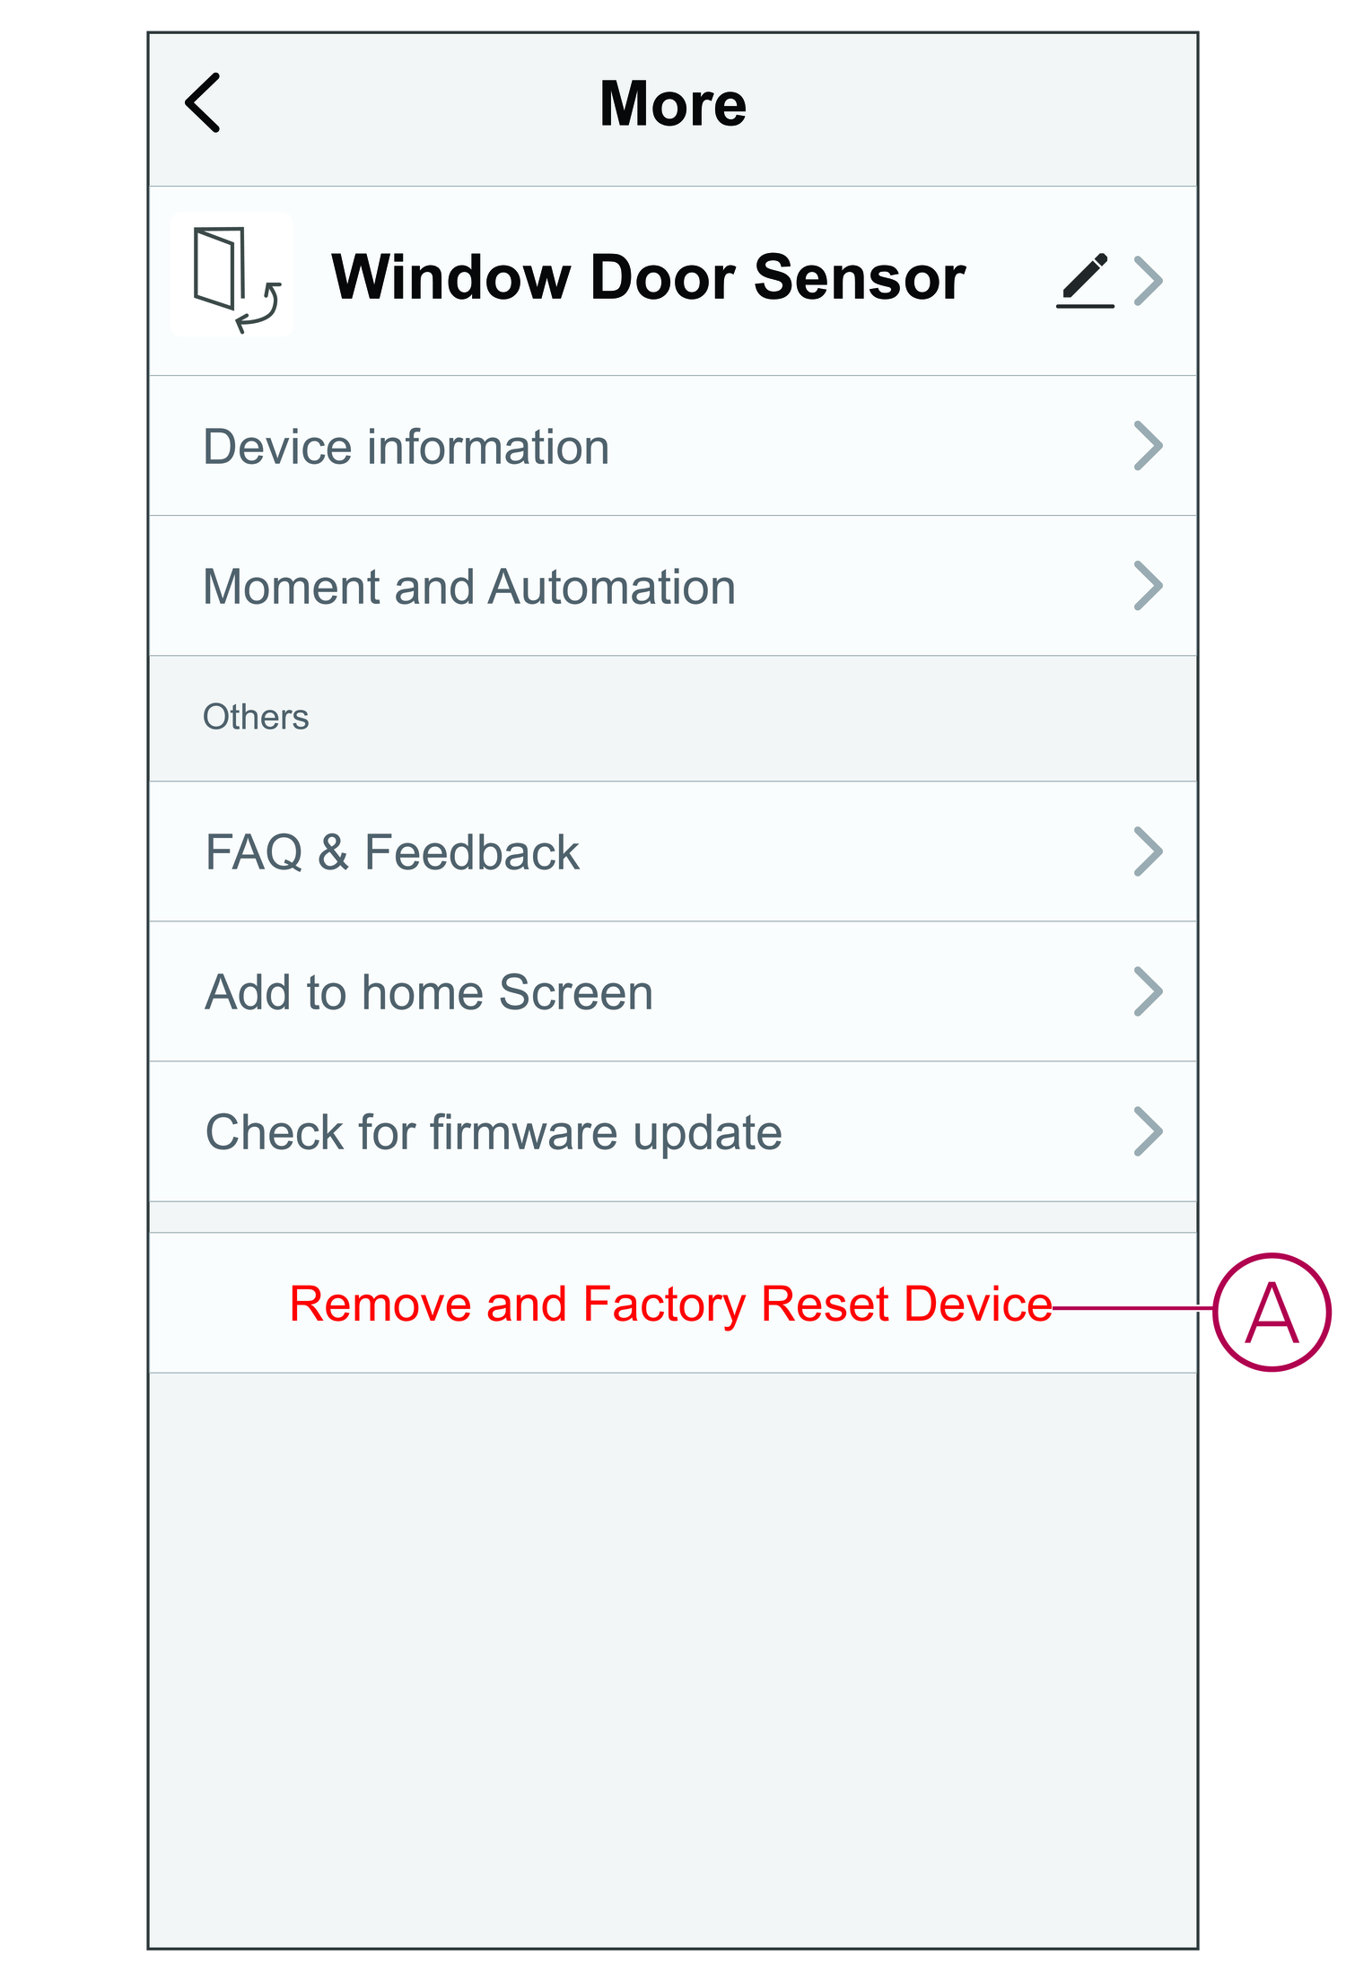Click the More page title

pyautogui.click(x=672, y=104)
